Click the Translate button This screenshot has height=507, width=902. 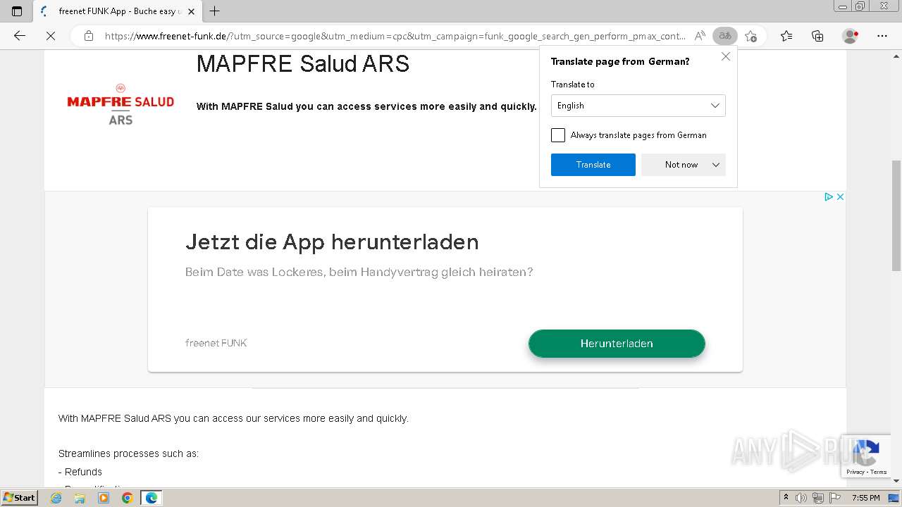tap(593, 165)
